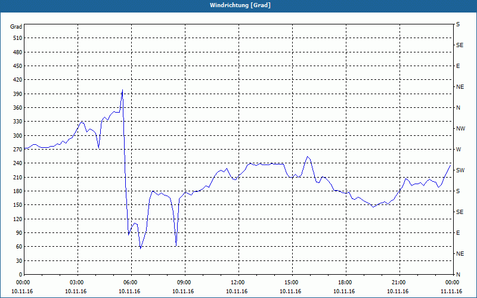Screen dimensions: 477x298
Task: Click the highest peak of the blue line
Action: click(x=122, y=90)
